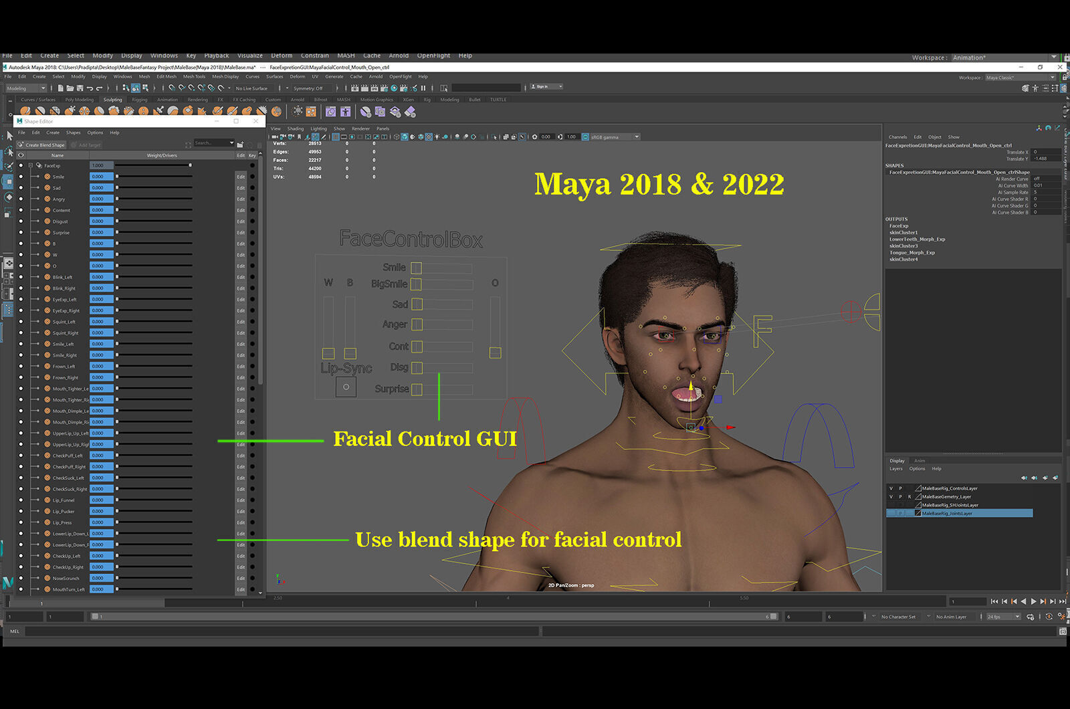Open the No Anim Layer dropdown

pyautogui.click(x=956, y=617)
